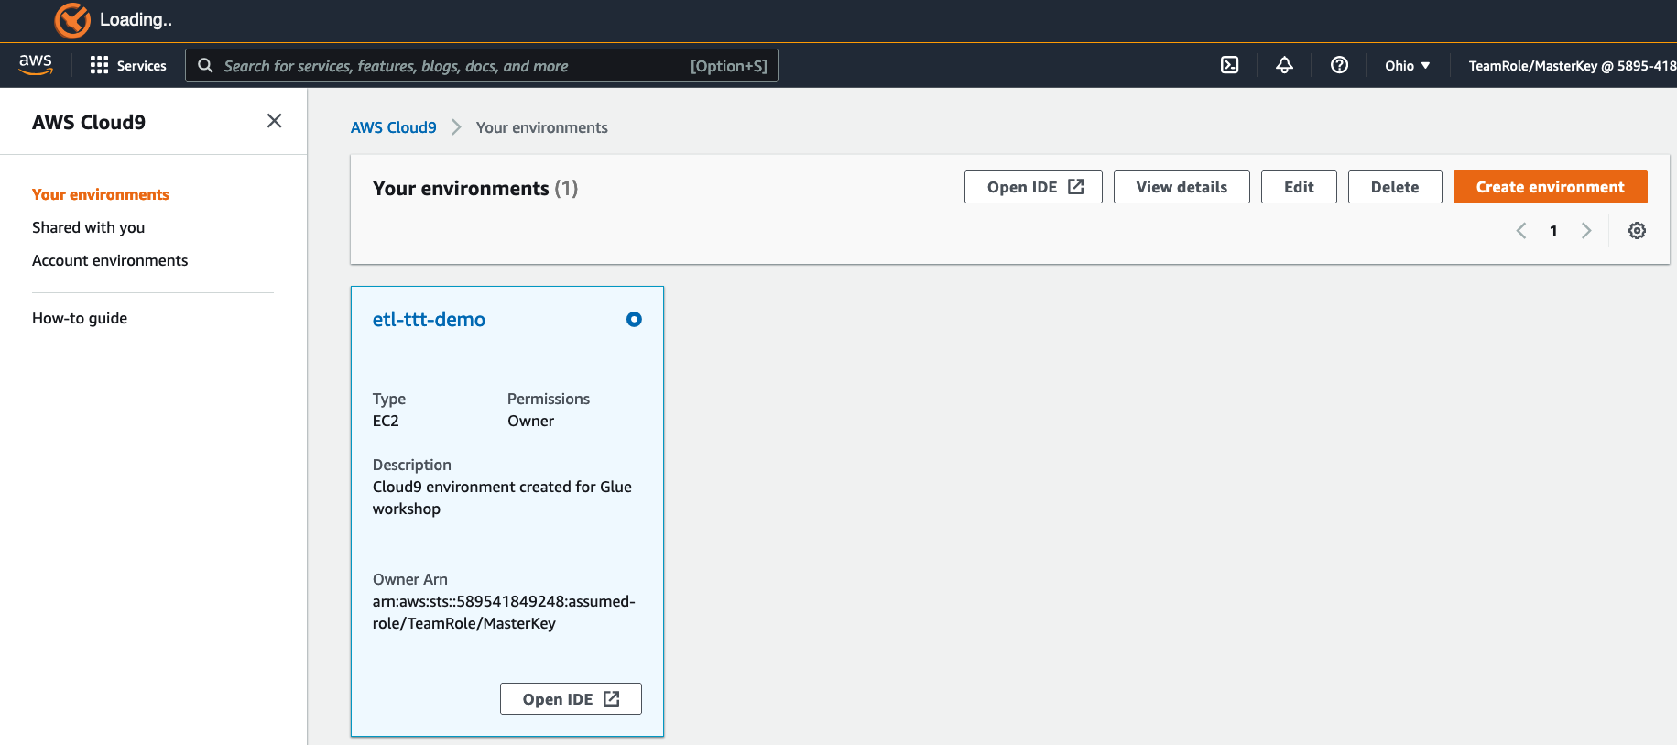Click the Edit button

(x=1299, y=187)
